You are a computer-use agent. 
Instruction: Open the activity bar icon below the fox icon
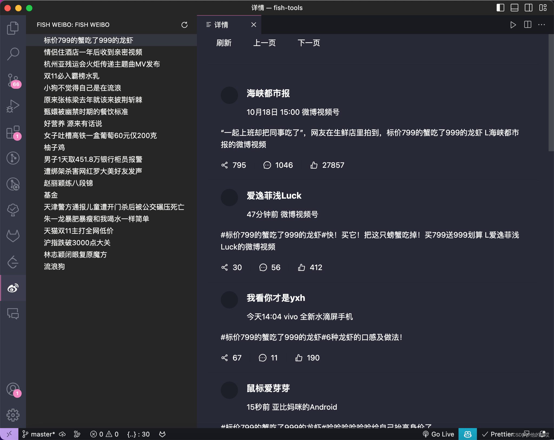13,262
